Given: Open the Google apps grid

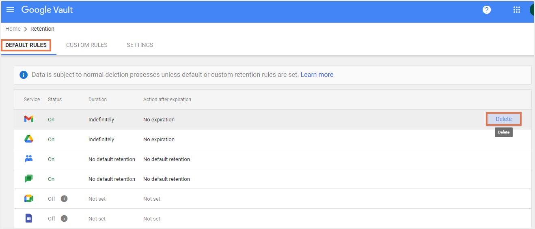Looking at the screenshot, I should (517, 10).
